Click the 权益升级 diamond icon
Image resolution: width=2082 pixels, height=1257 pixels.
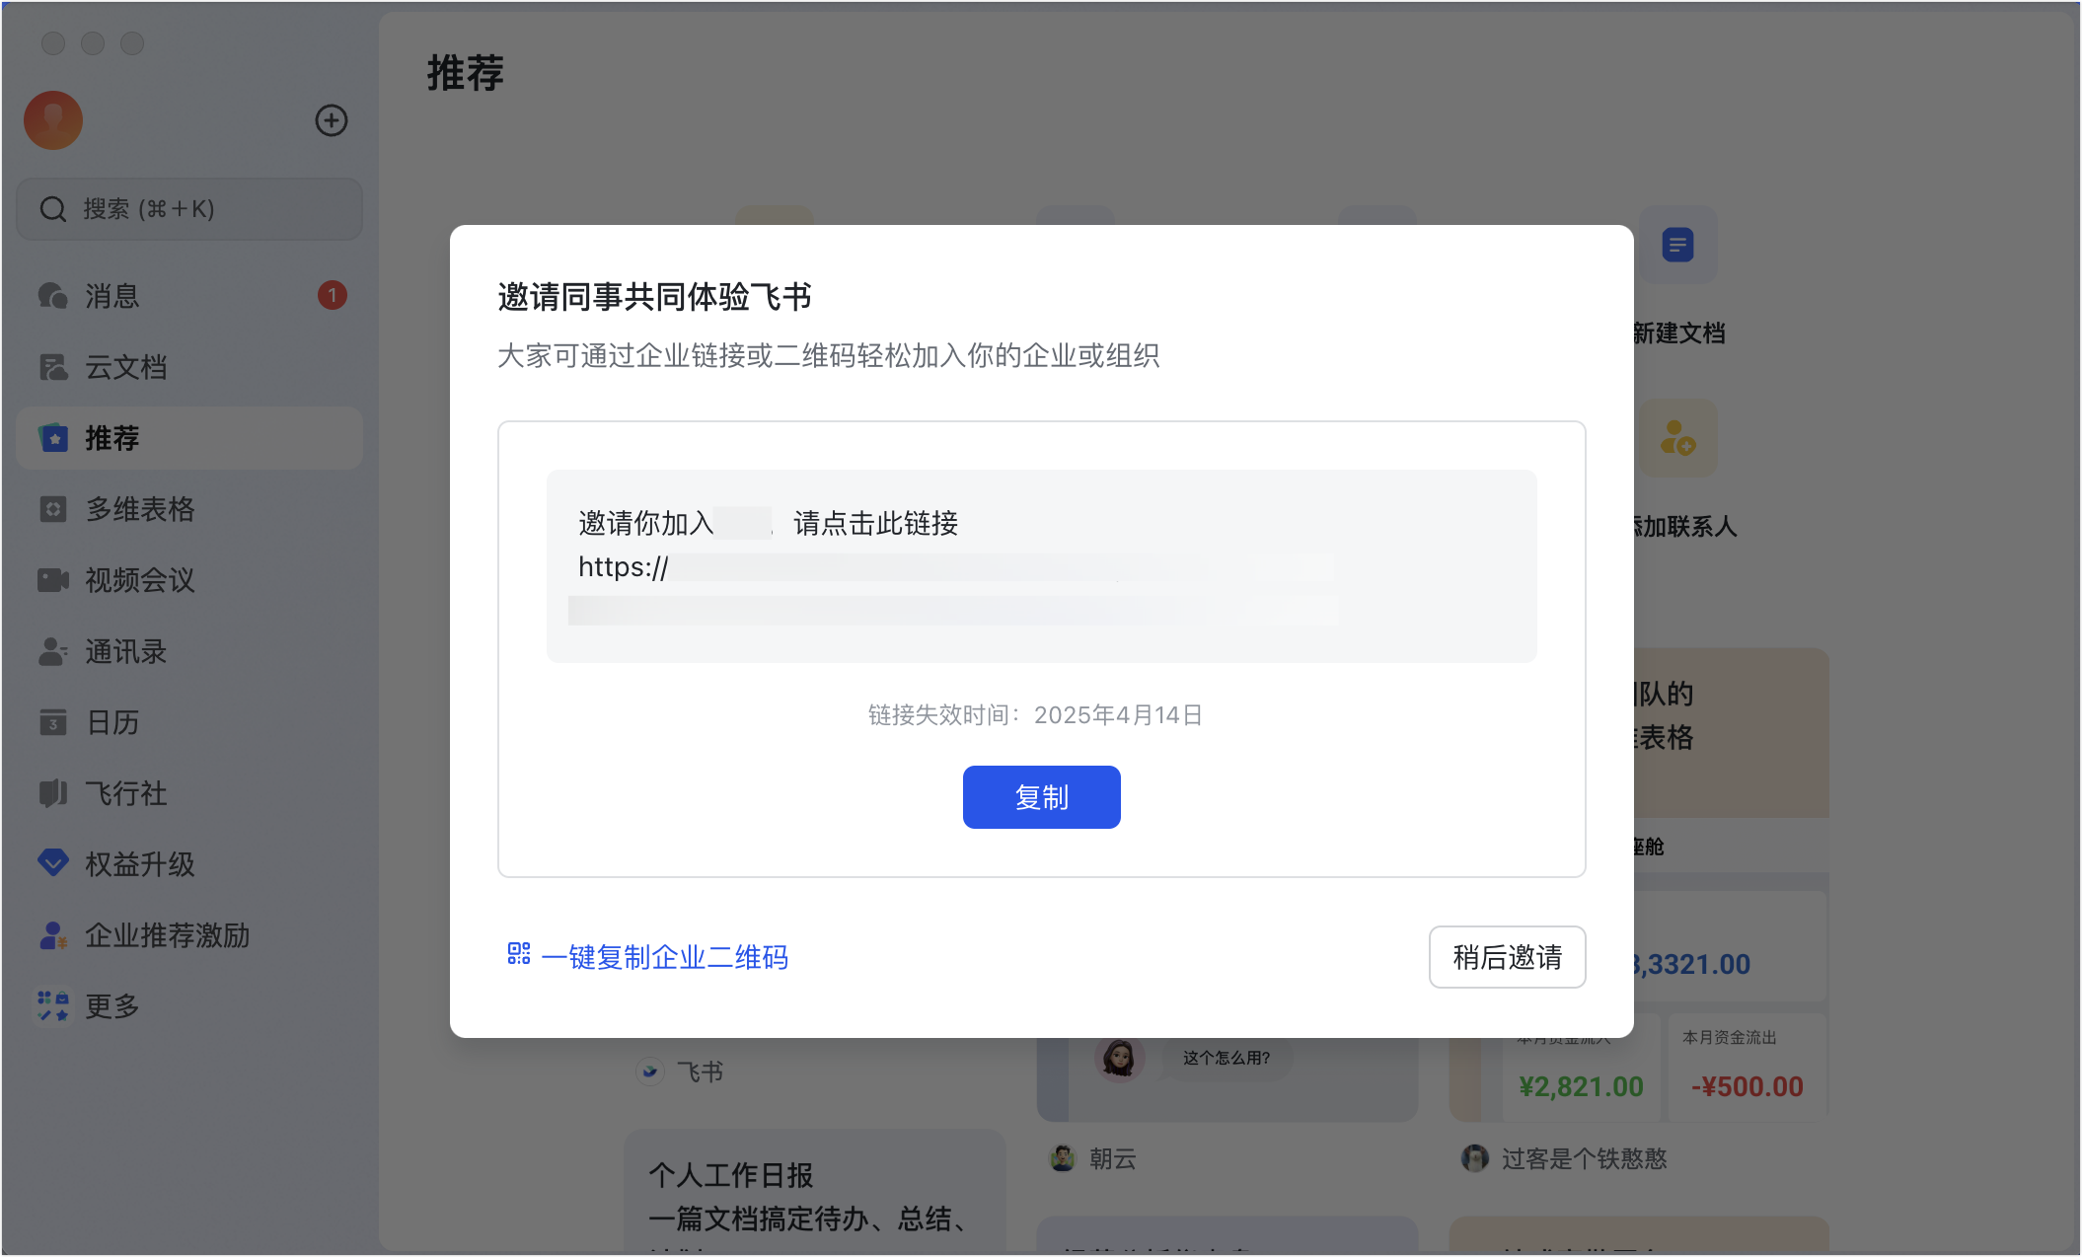[53, 864]
